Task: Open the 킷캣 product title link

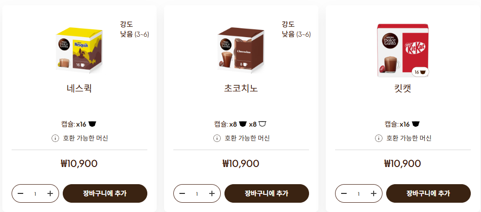Action: 402,88
